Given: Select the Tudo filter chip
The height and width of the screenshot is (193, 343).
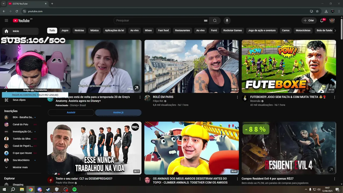Looking at the screenshot, I should click(52, 30).
